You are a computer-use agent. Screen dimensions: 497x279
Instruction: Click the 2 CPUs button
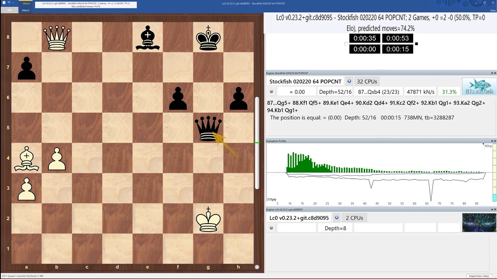(x=354, y=218)
